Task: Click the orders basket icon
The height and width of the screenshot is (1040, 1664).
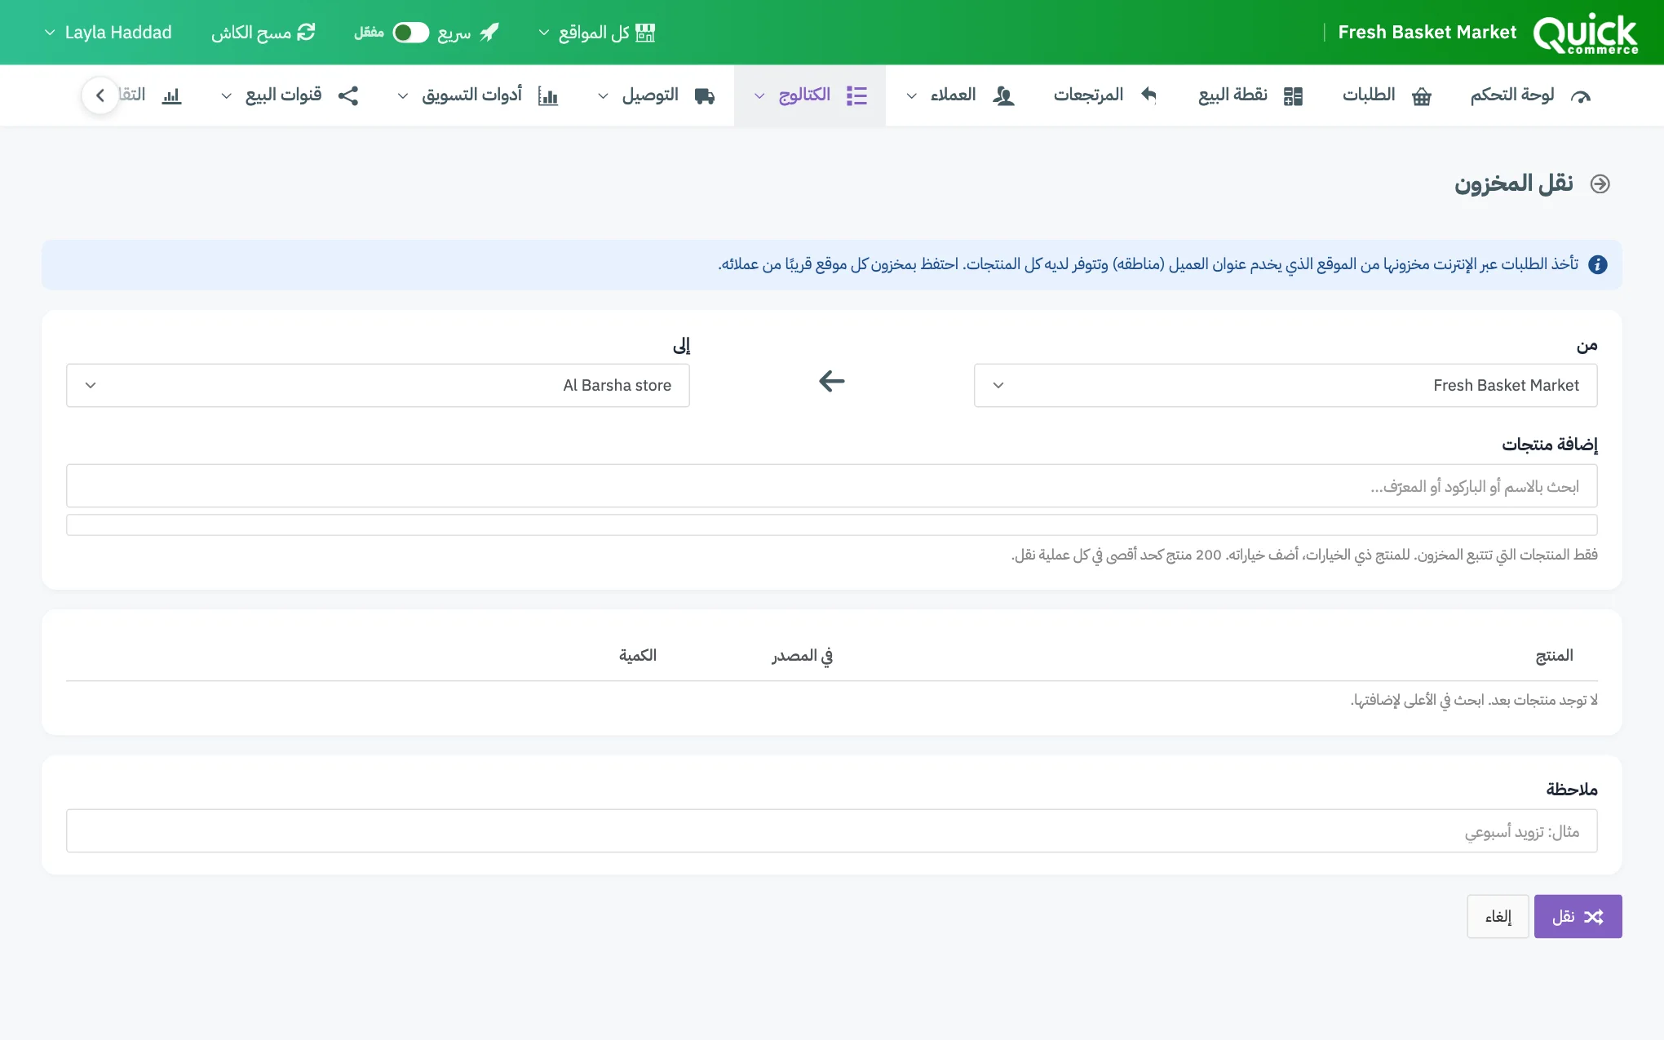Action: click(1422, 96)
